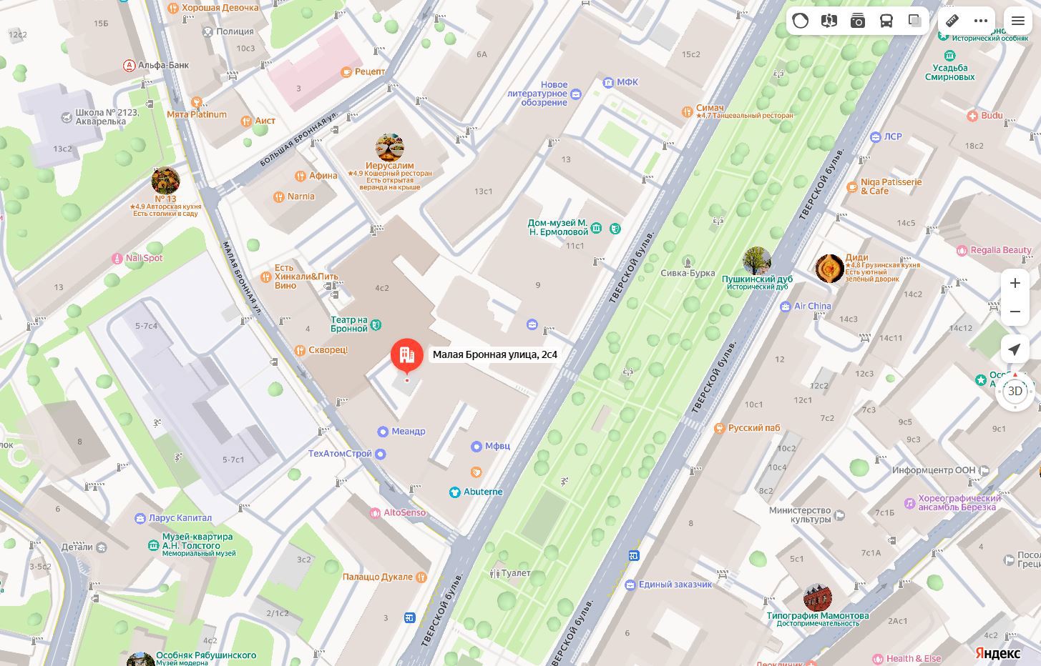Open the street panoramas layer
This screenshot has width=1041, height=666.
point(829,21)
